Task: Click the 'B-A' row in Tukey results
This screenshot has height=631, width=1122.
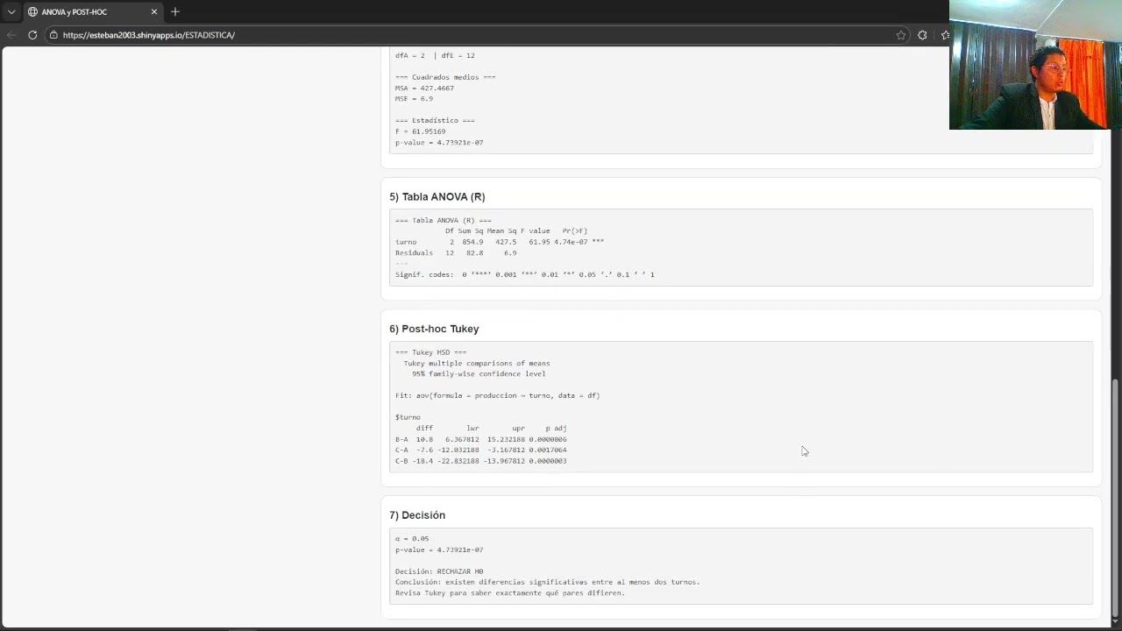Action: 480,439
